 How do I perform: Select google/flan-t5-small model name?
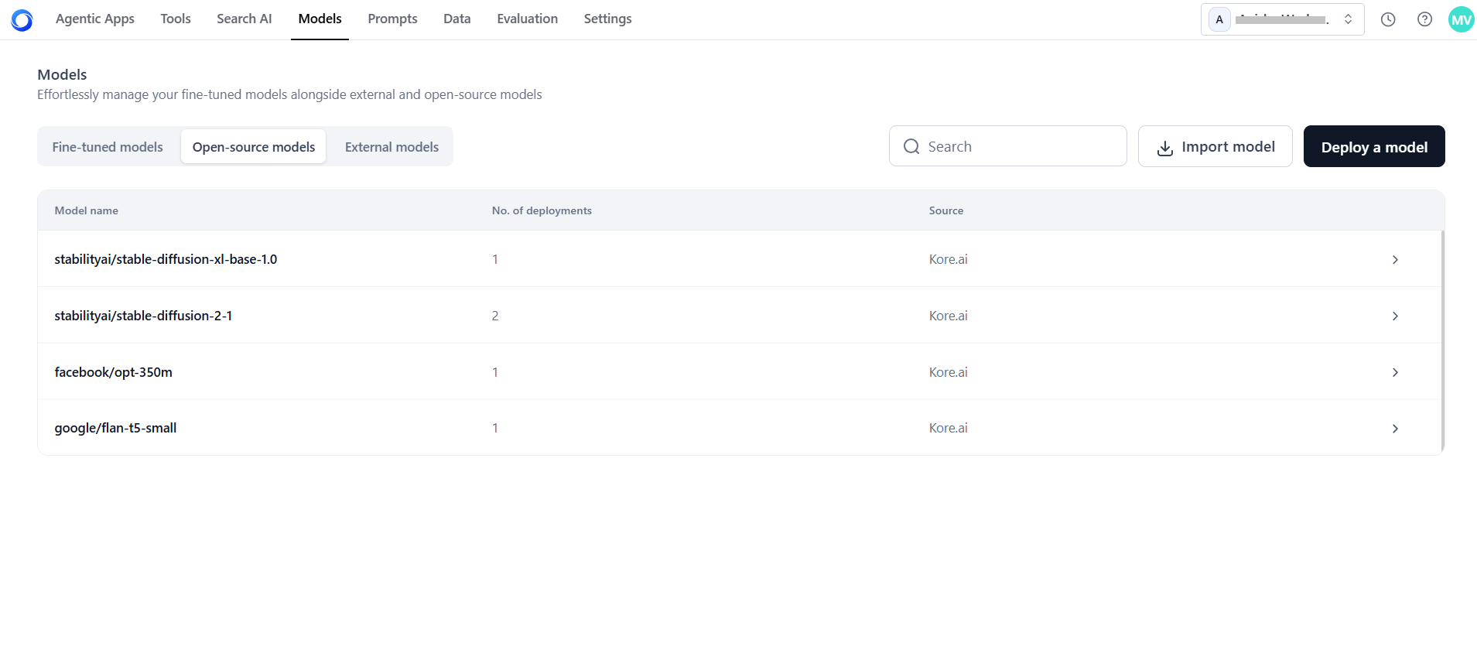[115, 428]
